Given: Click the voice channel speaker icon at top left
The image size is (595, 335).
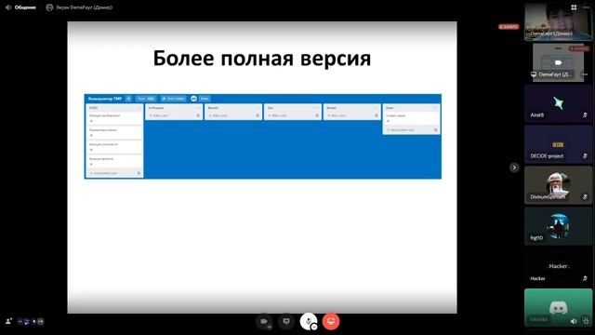Looking at the screenshot, I should pos(8,7).
